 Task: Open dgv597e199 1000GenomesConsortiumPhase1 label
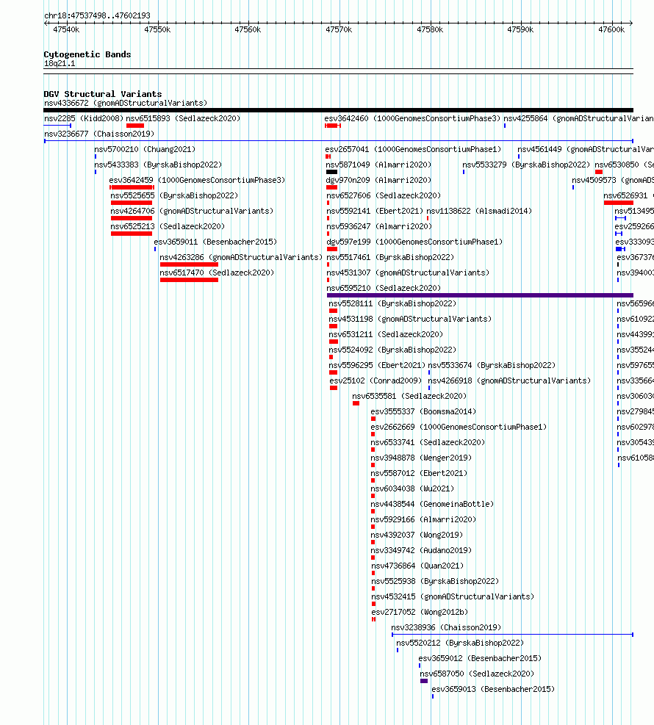[x=414, y=242]
